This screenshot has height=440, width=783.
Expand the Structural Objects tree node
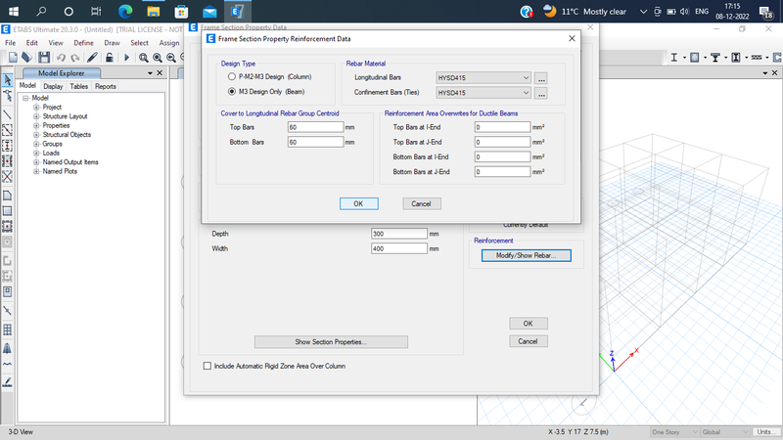click(x=36, y=135)
